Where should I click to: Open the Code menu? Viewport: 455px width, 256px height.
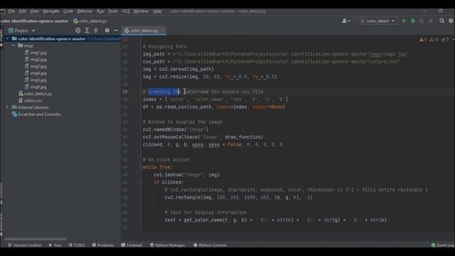(x=68, y=11)
